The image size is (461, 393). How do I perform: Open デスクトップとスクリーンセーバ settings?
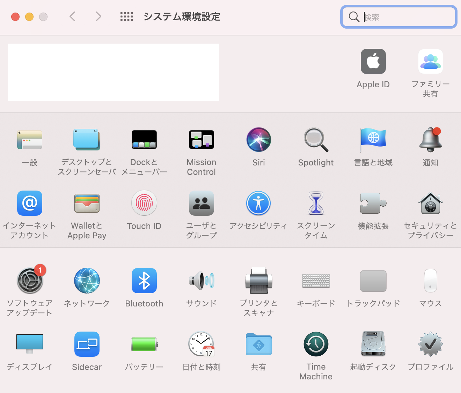87,140
